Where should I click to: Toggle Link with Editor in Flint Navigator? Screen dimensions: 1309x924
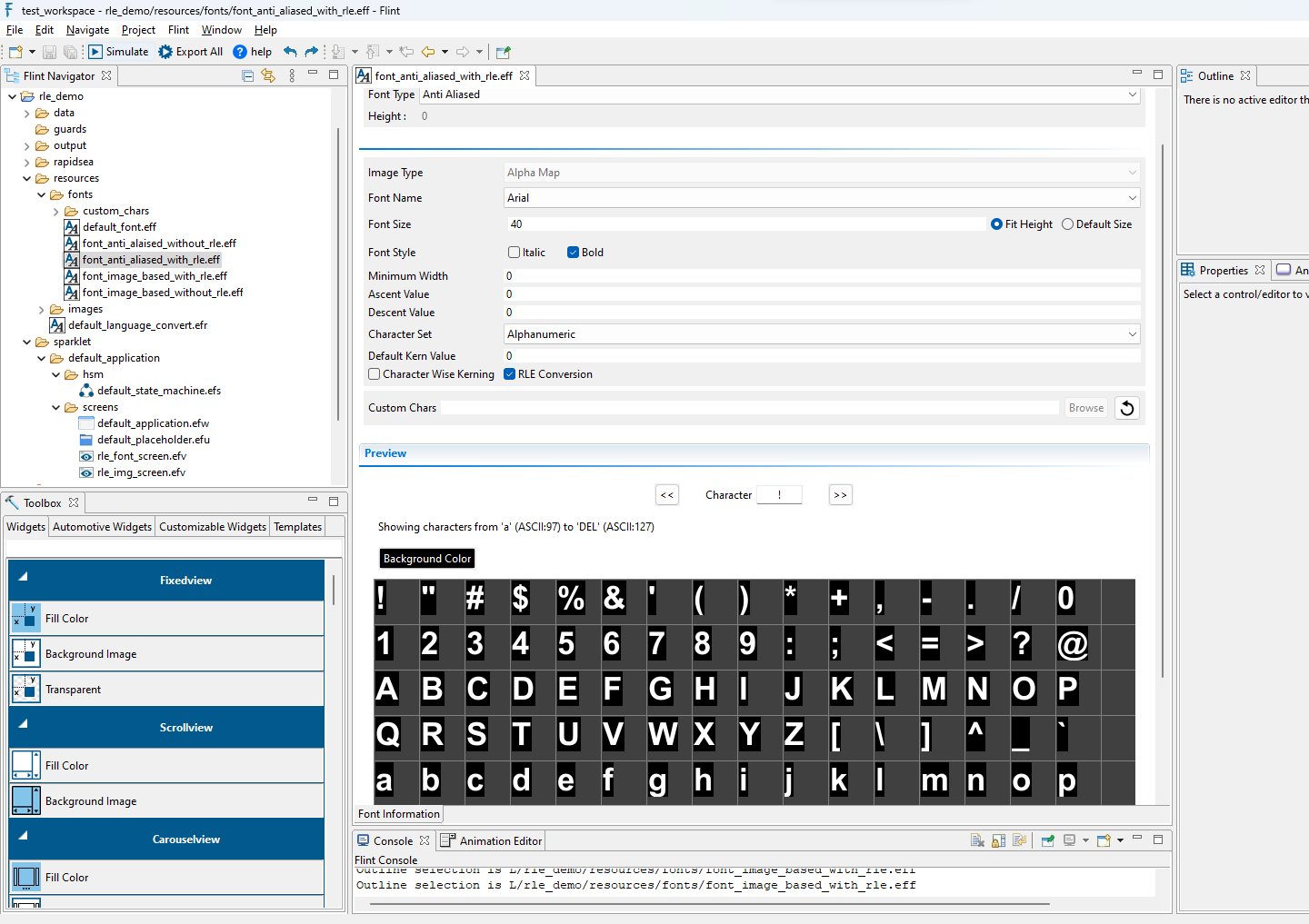click(x=268, y=76)
